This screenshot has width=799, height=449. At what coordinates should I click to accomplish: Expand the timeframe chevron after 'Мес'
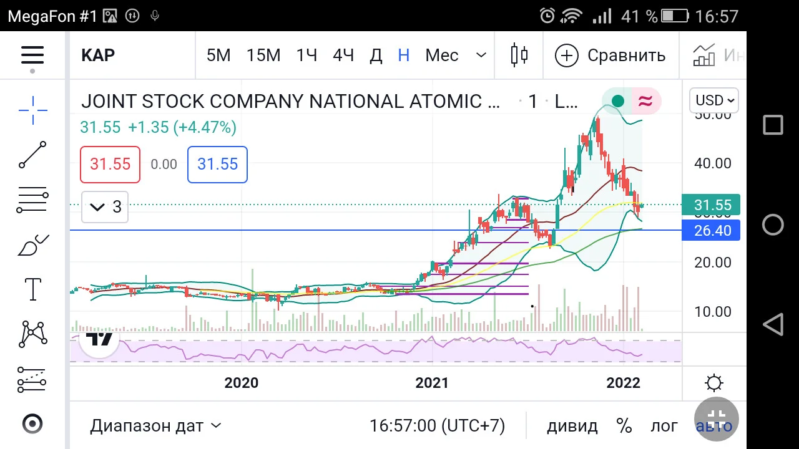[481, 55]
